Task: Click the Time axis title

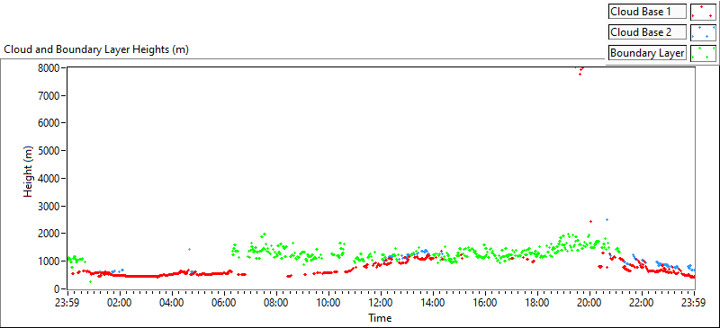Action: pyautogui.click(x=380, y=317)
